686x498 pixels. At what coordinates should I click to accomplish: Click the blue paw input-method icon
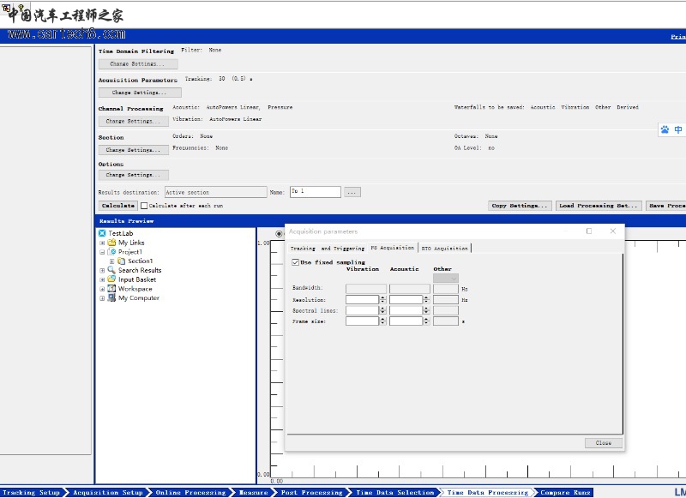coord(665,129)
